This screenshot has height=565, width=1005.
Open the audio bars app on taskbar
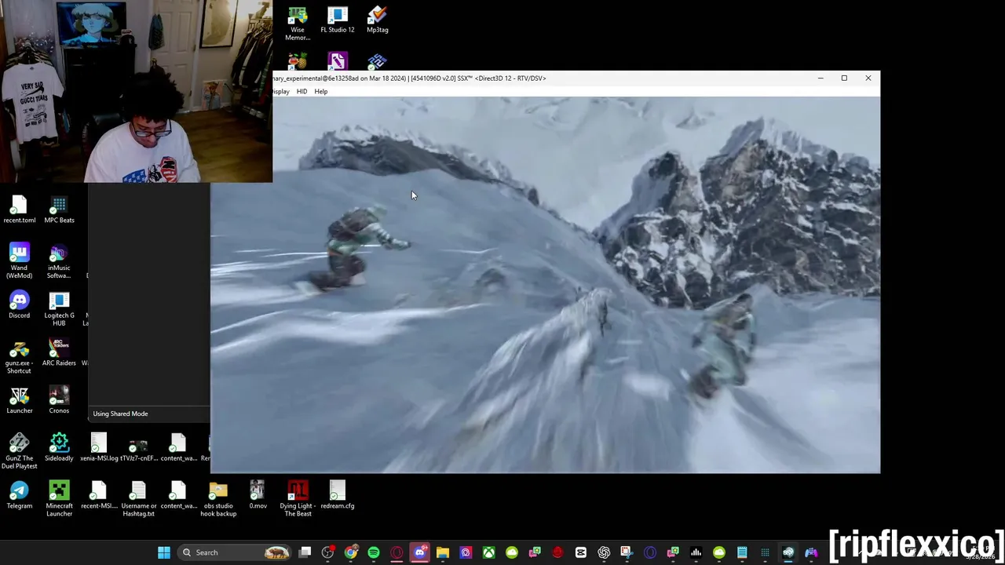[696, 552]
